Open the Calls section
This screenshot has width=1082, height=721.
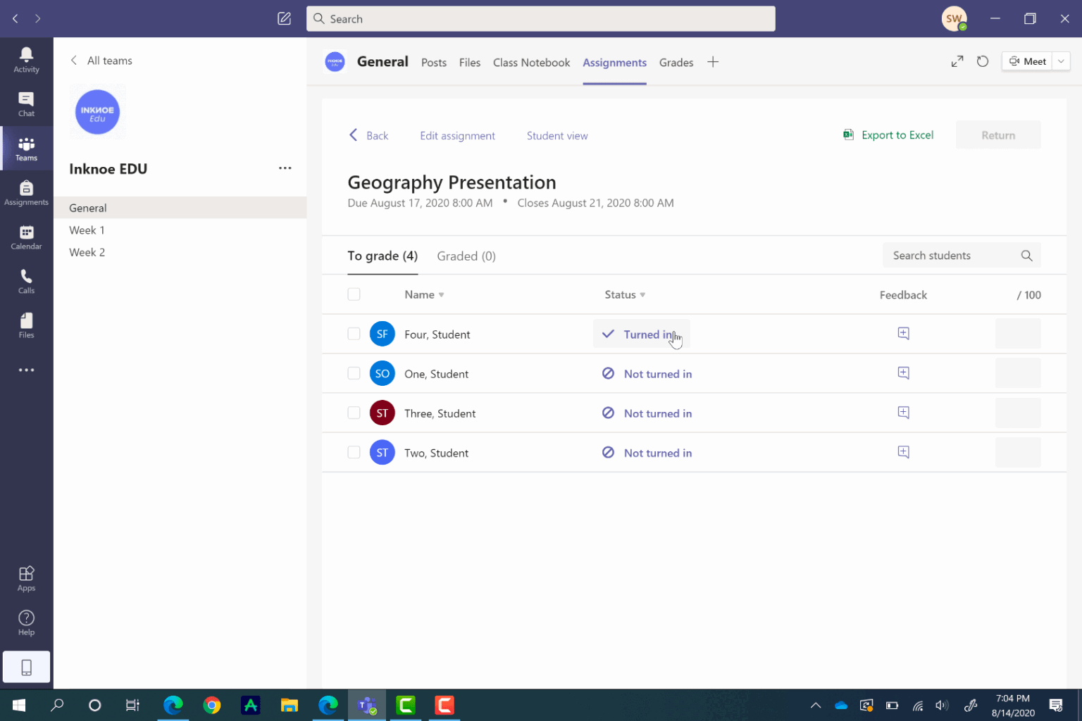tap(26, 281)
